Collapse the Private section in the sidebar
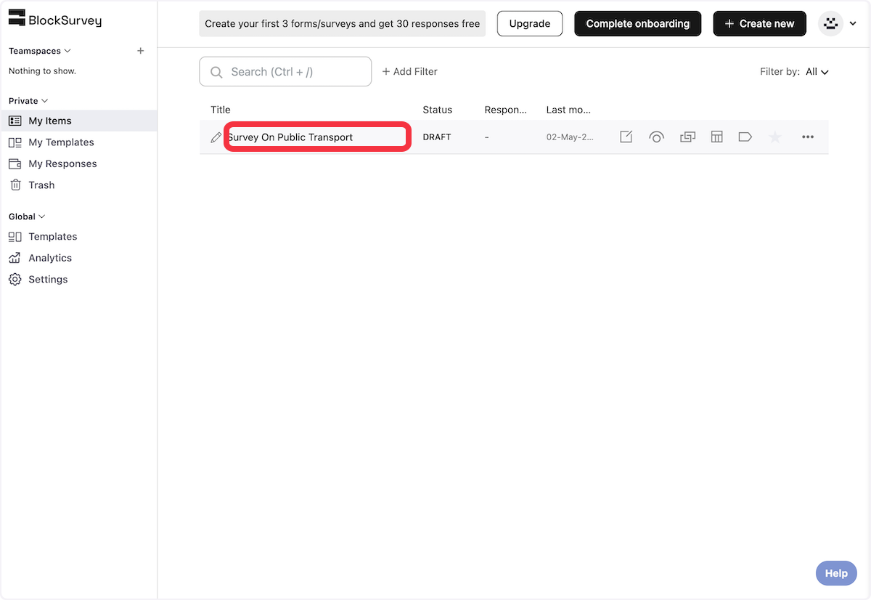The height and width of the screenshot is (600, 871). (27, 100)
